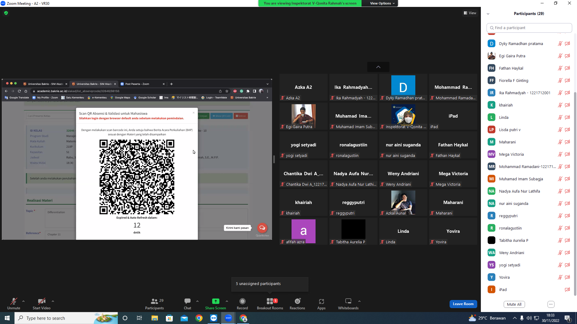
Task: Start recording with the Record icon
Action: pos(242,301)
